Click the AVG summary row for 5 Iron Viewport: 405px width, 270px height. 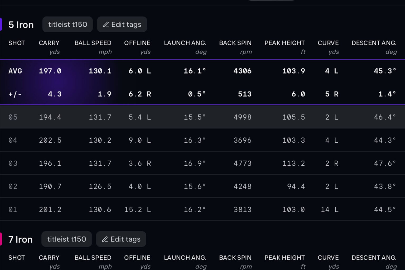pos(202,71)
